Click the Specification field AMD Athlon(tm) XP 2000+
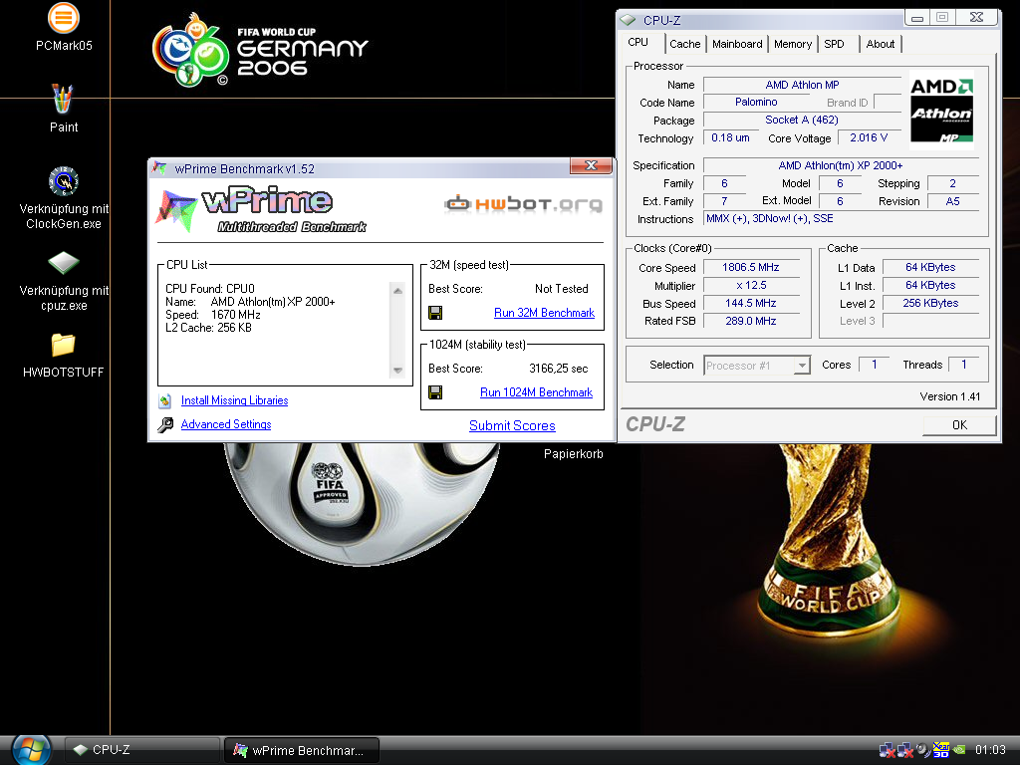This screenshot has width=1020, height=765. tap(841, 165)
